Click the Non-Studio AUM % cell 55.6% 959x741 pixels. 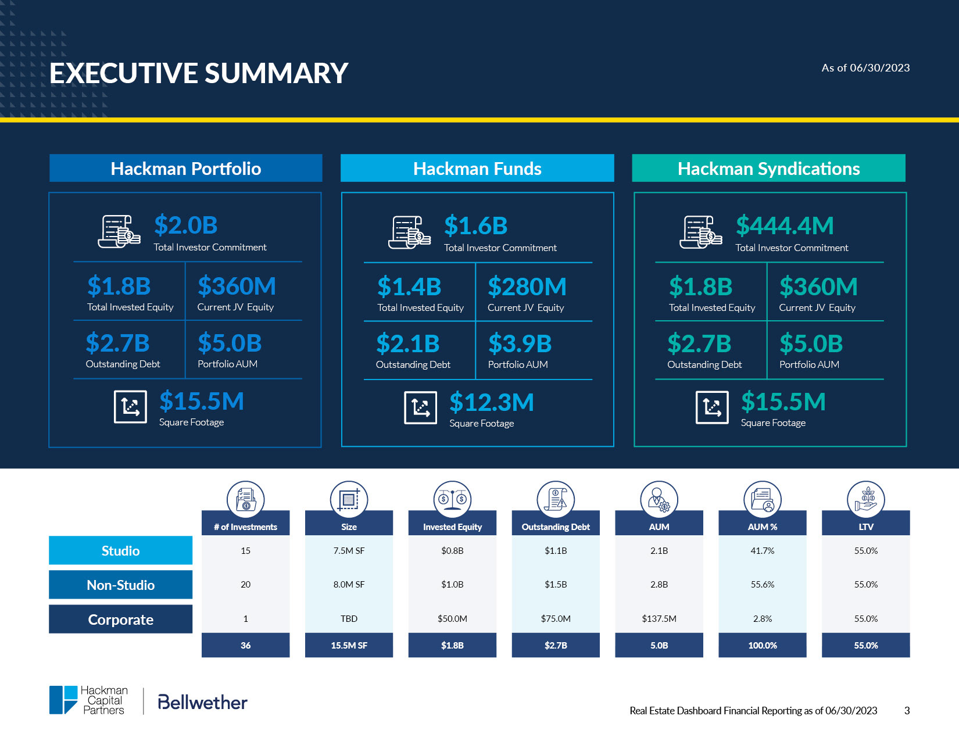point(763,584)
